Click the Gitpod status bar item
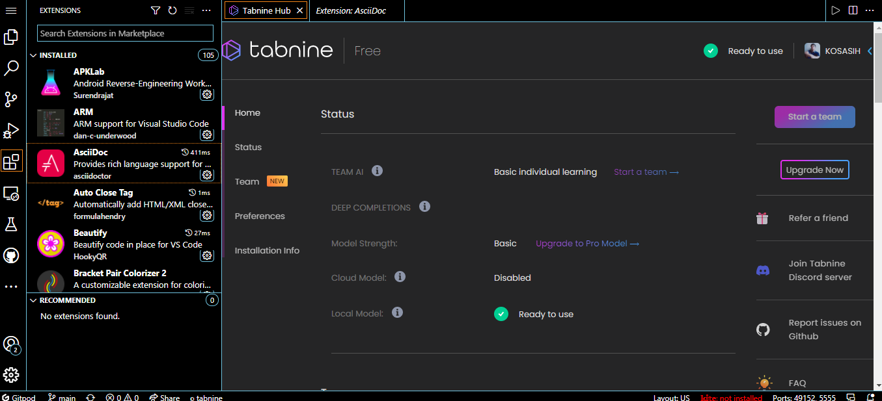The height and width of the screenshot is (401, 882). coord(18,397)
